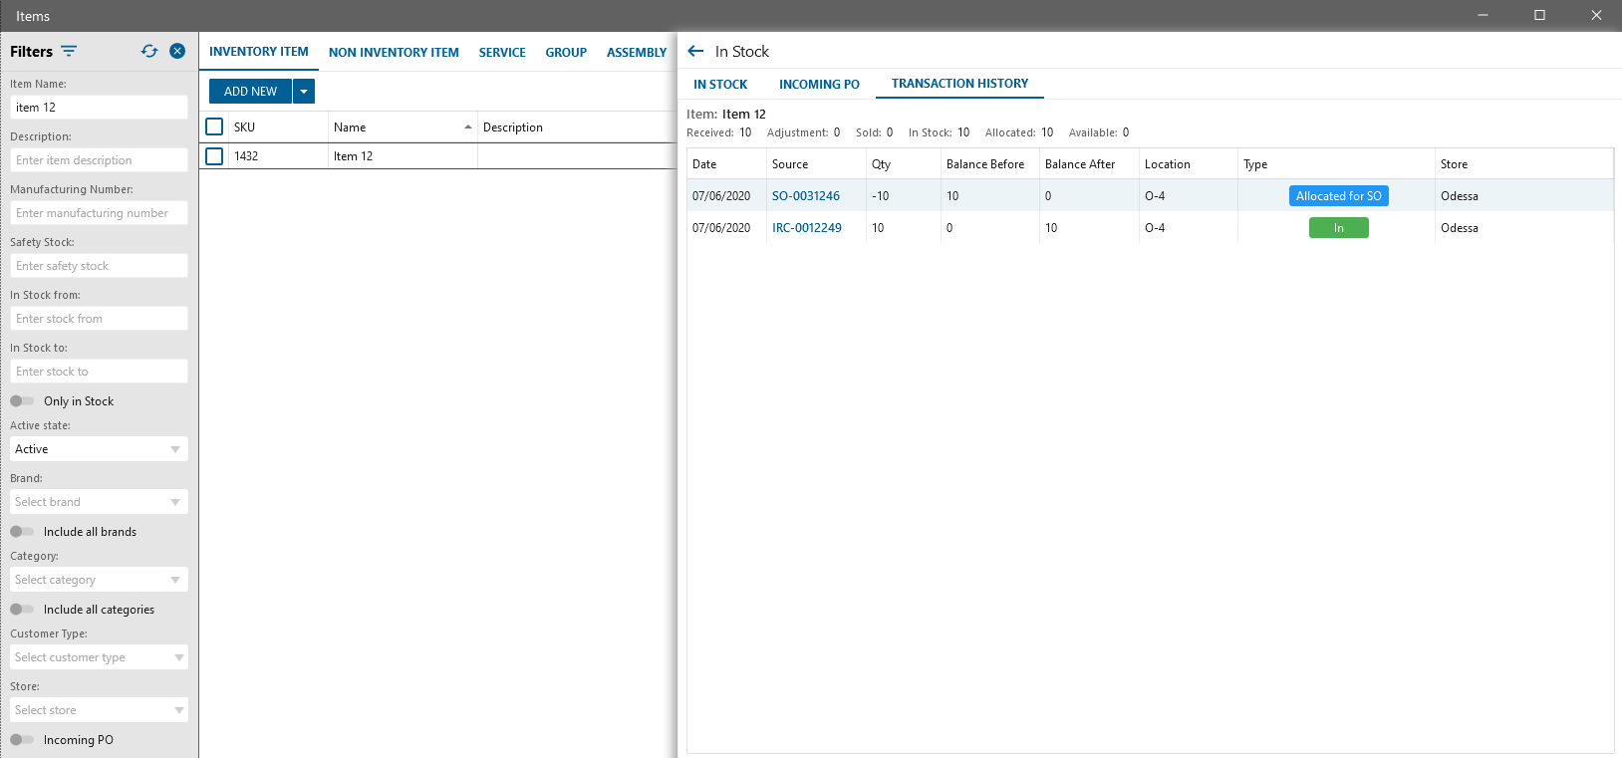Screen dimensions: 1622x758
Task: Click the Qty column header
Action: pyautogui.click(x=903, y=164)
